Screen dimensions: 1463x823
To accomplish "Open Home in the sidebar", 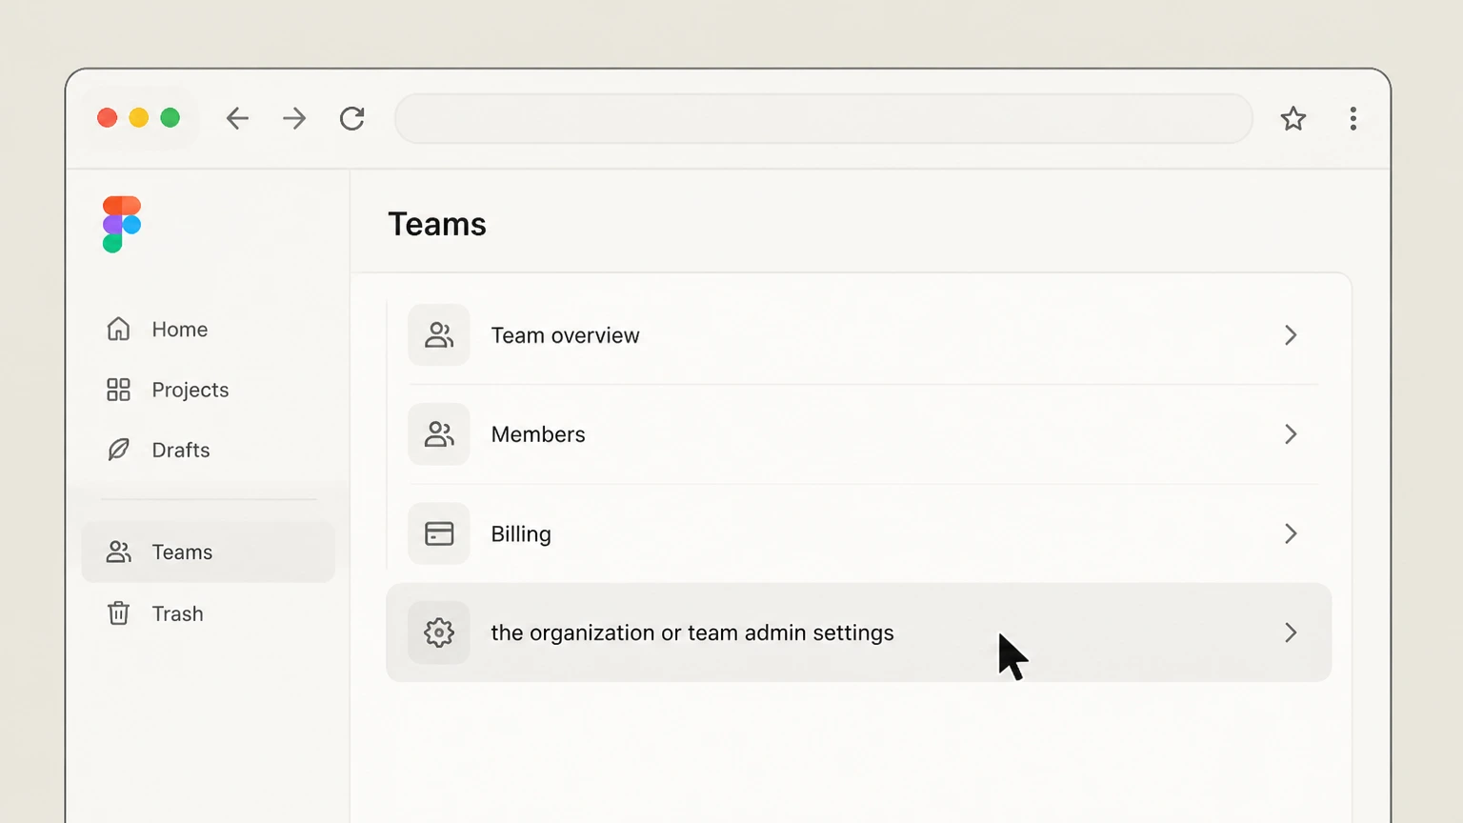I will pyautogui.click(x=180, y=330).
